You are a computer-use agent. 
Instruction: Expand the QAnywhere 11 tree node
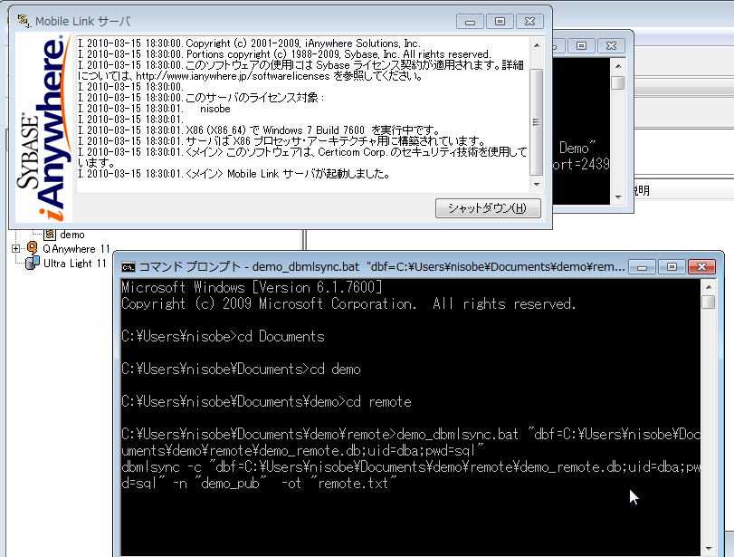point(15,248)
